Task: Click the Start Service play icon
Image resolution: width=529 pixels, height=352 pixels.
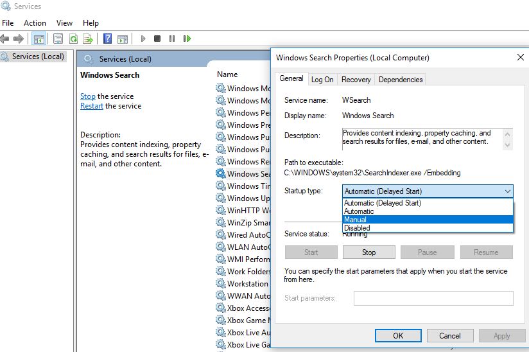Action: tap(143, 39)
